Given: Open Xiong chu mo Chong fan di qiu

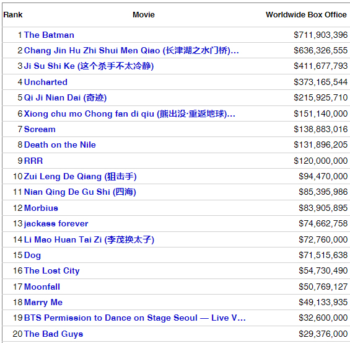Looking at the screenshot, I should click(129, 114).
